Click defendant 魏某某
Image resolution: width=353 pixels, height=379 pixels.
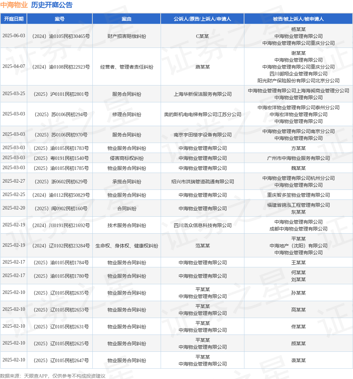(x=298, y=168)
